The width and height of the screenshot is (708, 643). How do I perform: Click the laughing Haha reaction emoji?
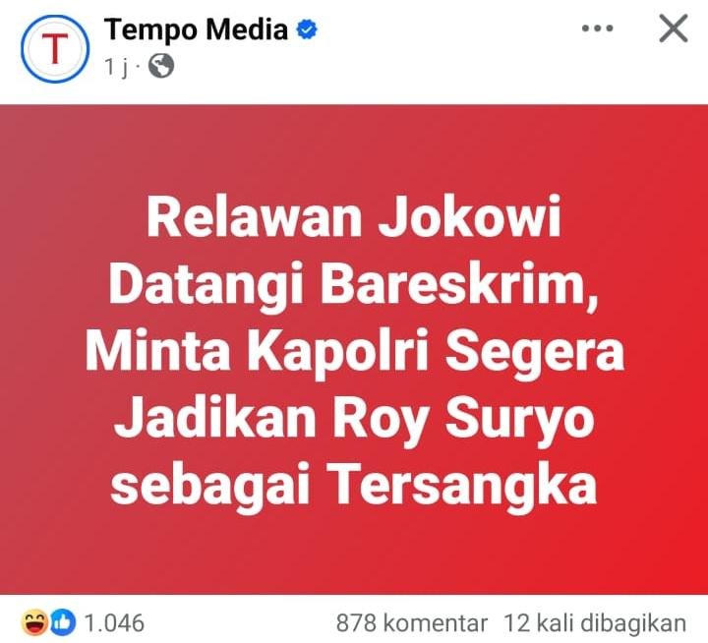click(34, 622)
